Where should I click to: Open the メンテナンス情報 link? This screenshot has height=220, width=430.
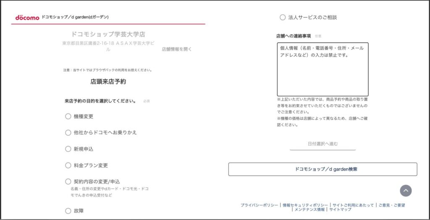pyautogui.click(x=309, y=210)
